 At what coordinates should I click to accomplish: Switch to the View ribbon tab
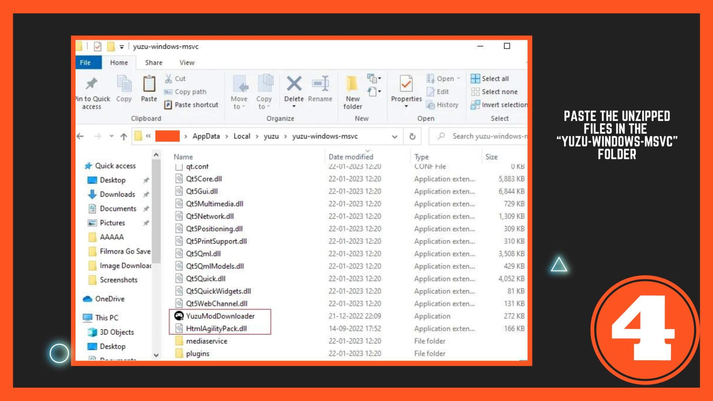tap(187, 62)
